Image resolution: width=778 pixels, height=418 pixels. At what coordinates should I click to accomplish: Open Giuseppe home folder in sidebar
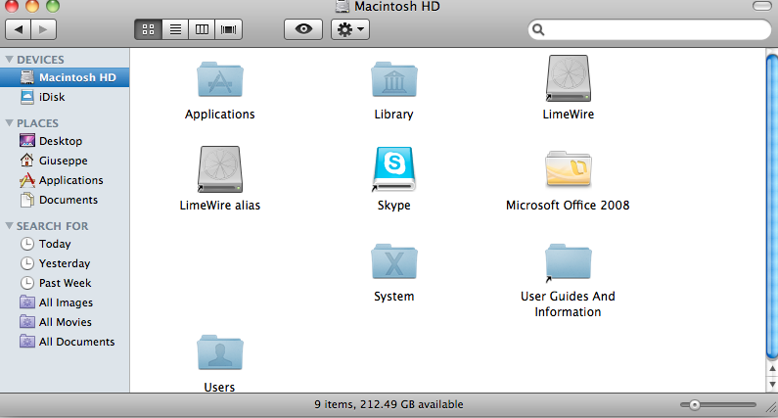[x=65, y=161]
